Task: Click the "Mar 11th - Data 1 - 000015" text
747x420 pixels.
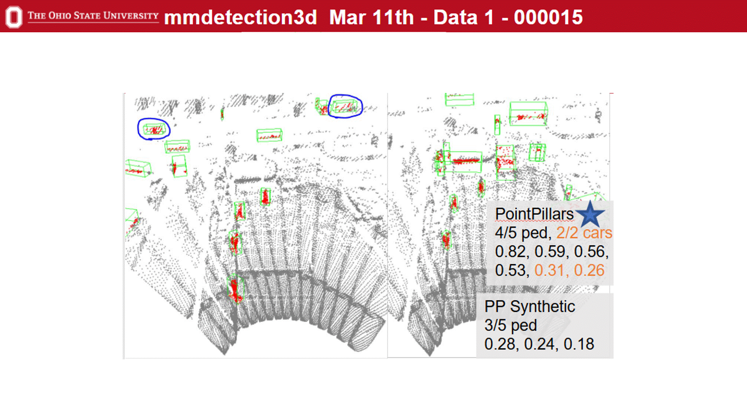Action: 456,17
